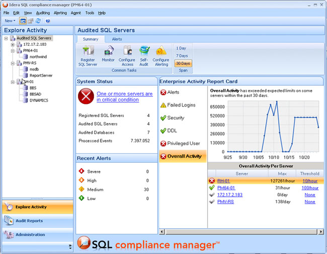Select Failed Logins report card item
The width and height of the screenshot is (327, 254).
point(181,105)
